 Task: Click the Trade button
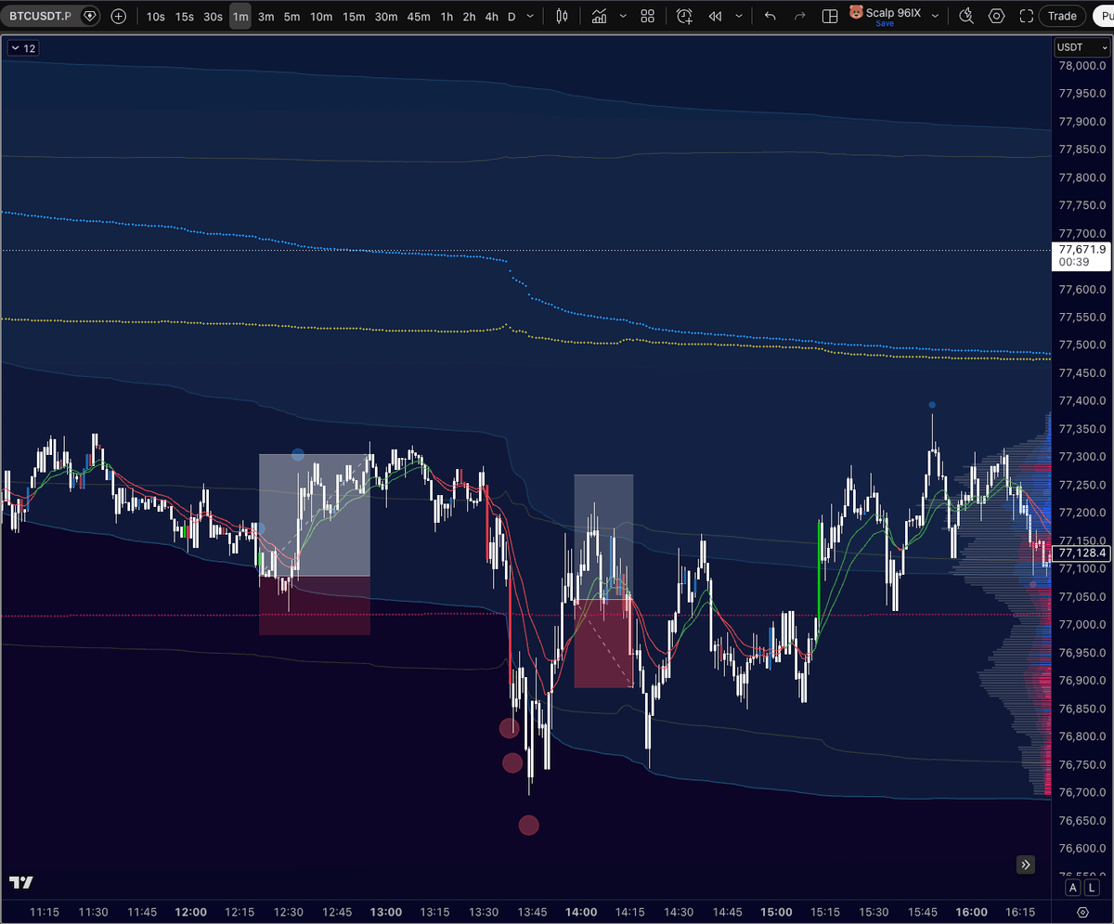point(1062,16)
